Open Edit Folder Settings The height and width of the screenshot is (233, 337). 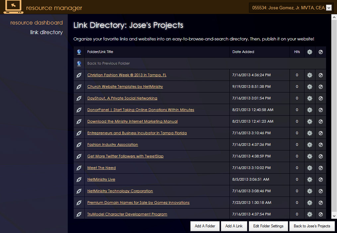pyautogui.click(x=268, y=226)
